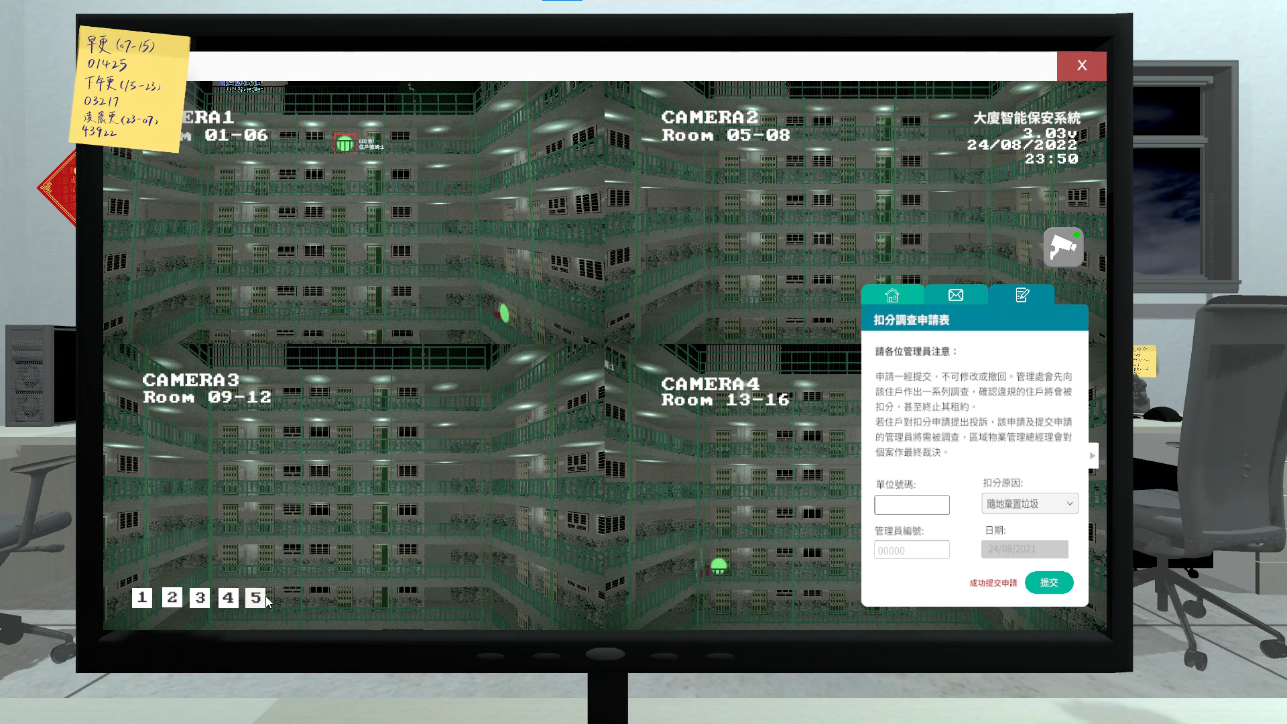Focus the 單位號碼 unit number field

pos(912,505)
